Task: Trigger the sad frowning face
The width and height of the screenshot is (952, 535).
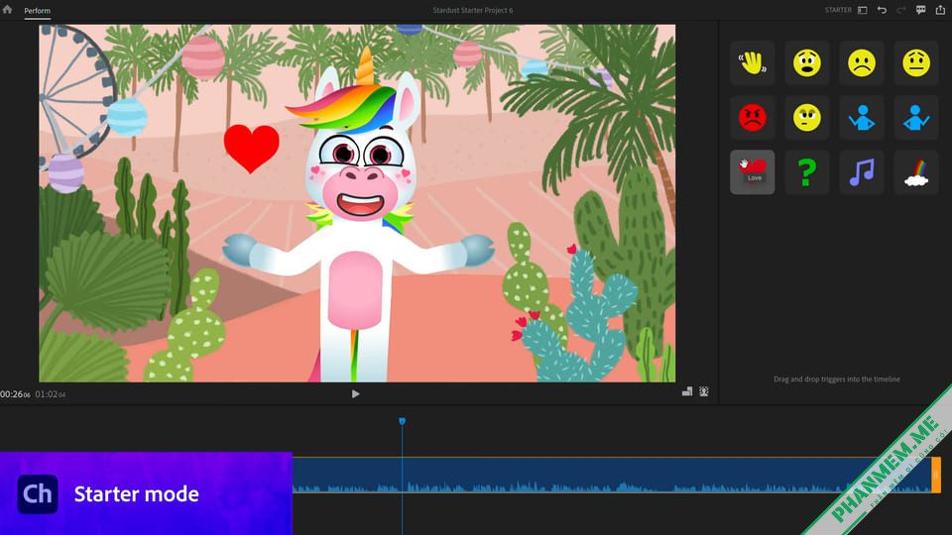Action: point(862,63)
